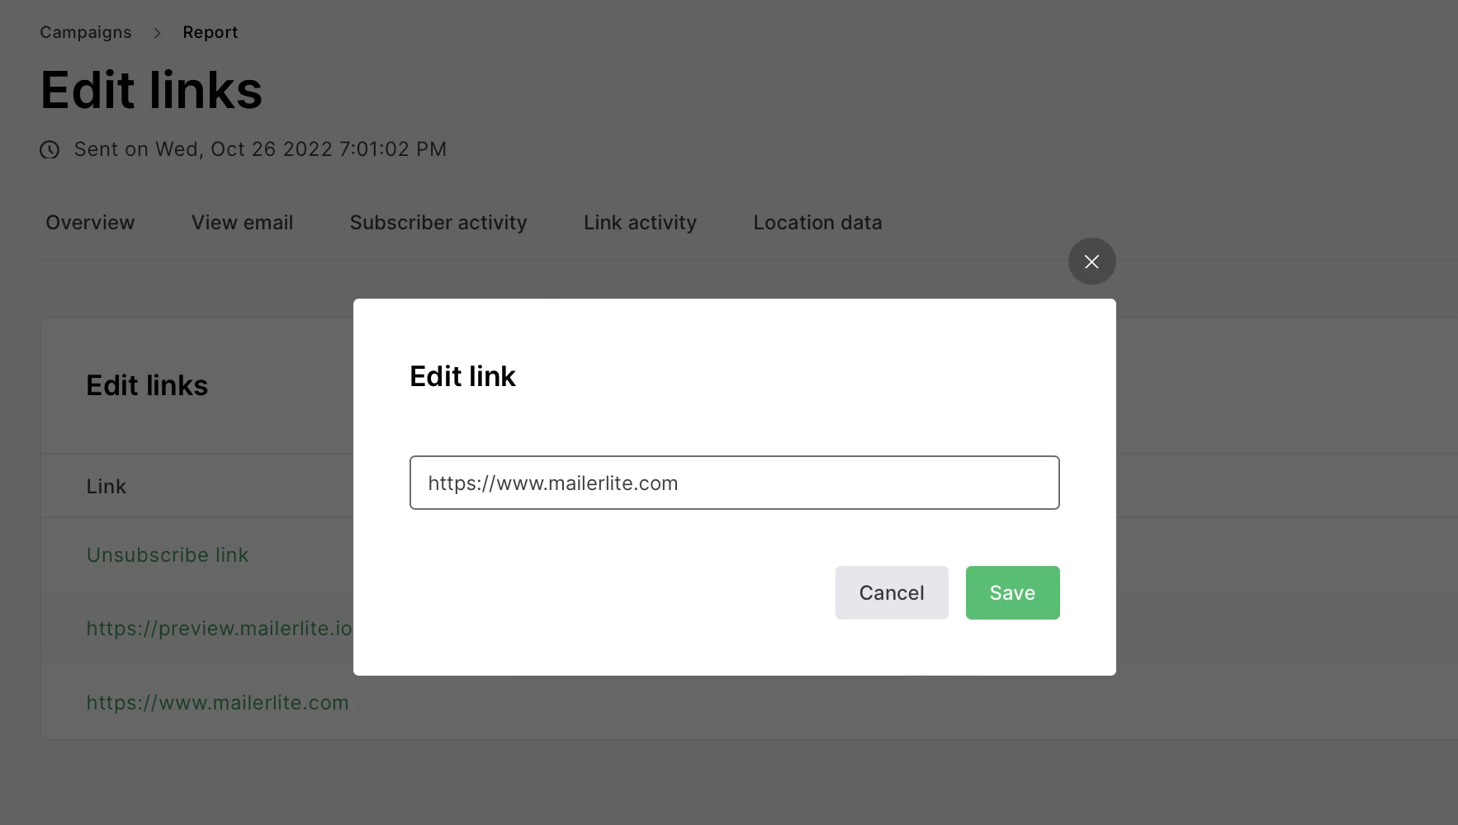Screen dimensions: 1458x825
Task: Go to the Campaigns breadcrumb
Action: [86, 32]
